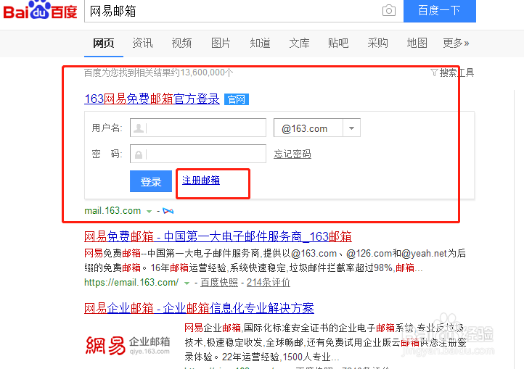Click the blue 登录 button
Image resolution: width=524 pixels, height=369 pixels.
coord(151,181)
